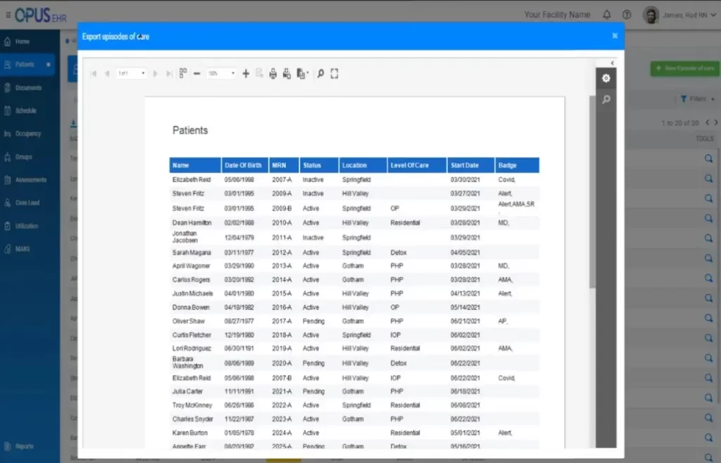Activate the search within report icon
Image resolution: width=721 pixels, height=463 pixels.
pos(321,73)
